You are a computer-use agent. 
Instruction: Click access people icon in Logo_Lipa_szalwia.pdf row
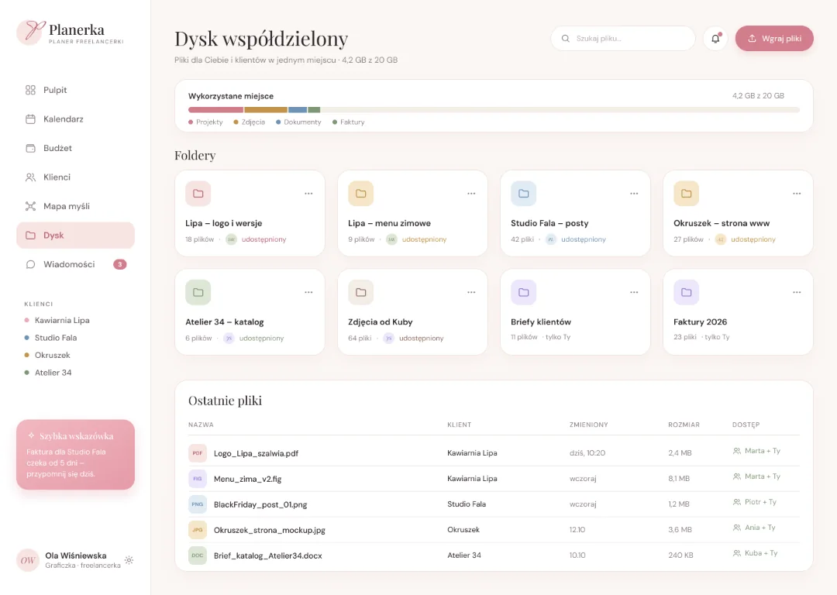737,451
